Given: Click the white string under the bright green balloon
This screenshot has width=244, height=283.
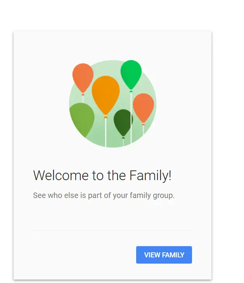Looking at the screenshot, I should click(131, 117).
